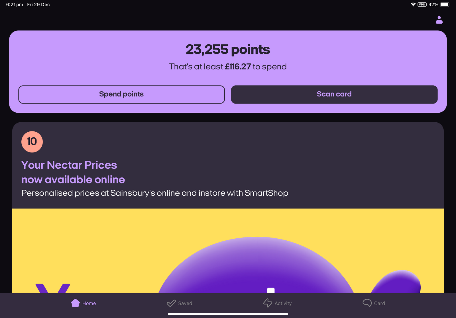This screenshot has height=318, width=456.
Task: Tap the Personalised prices description text
Action: (x=155, y=193)
